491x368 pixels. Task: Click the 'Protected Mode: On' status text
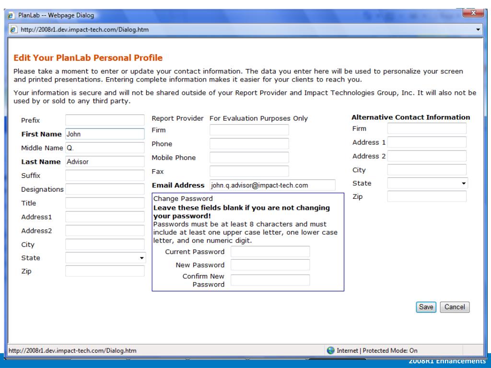(390, 350)
